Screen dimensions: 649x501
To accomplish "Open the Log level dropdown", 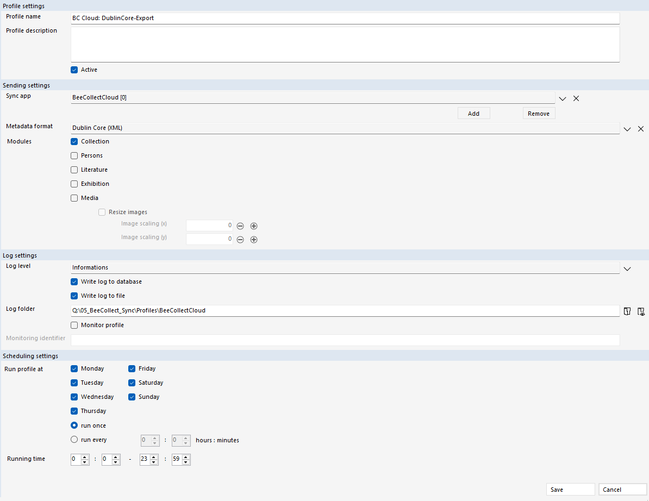I will (x=627, y=268).
